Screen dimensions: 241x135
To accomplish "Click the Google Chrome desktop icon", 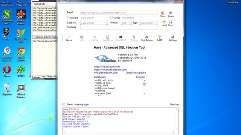I will click(21, 54).
